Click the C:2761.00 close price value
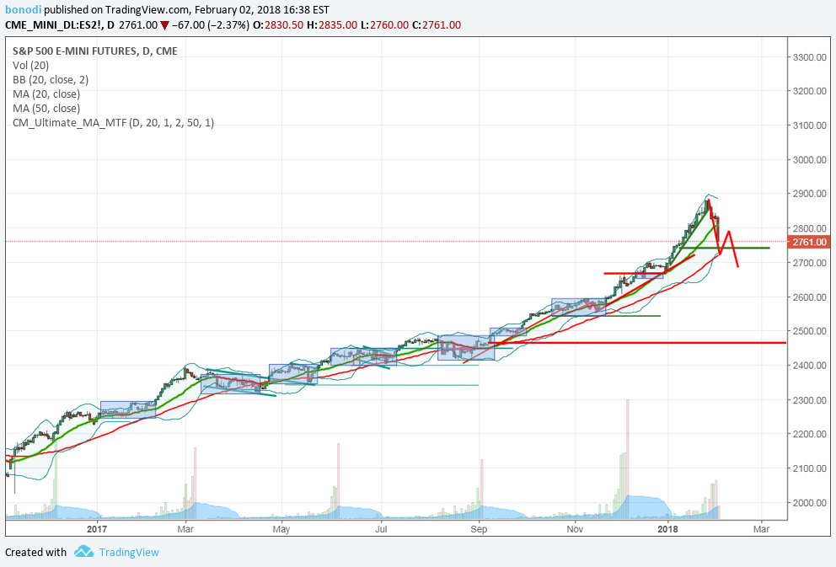 point(437,25)
